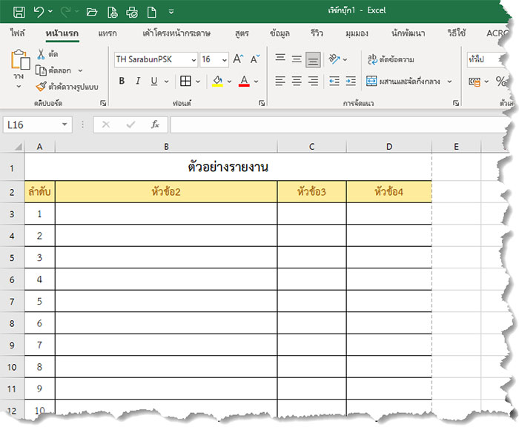Apply the yellow fill color swatch
Viewport: 519px width, 427px height.
(x=217, y=82)
